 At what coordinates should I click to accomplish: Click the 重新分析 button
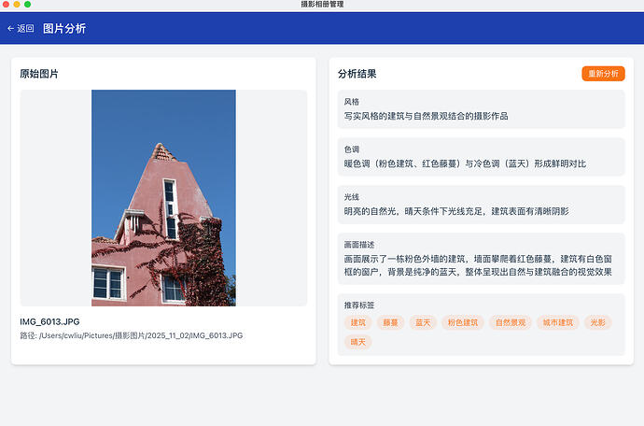coord(603,74)
